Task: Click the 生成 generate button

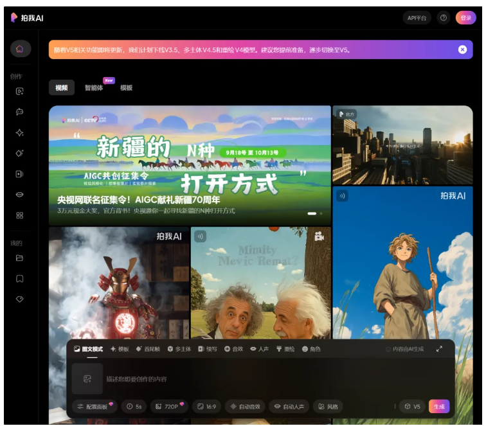Action: (439, 407)
